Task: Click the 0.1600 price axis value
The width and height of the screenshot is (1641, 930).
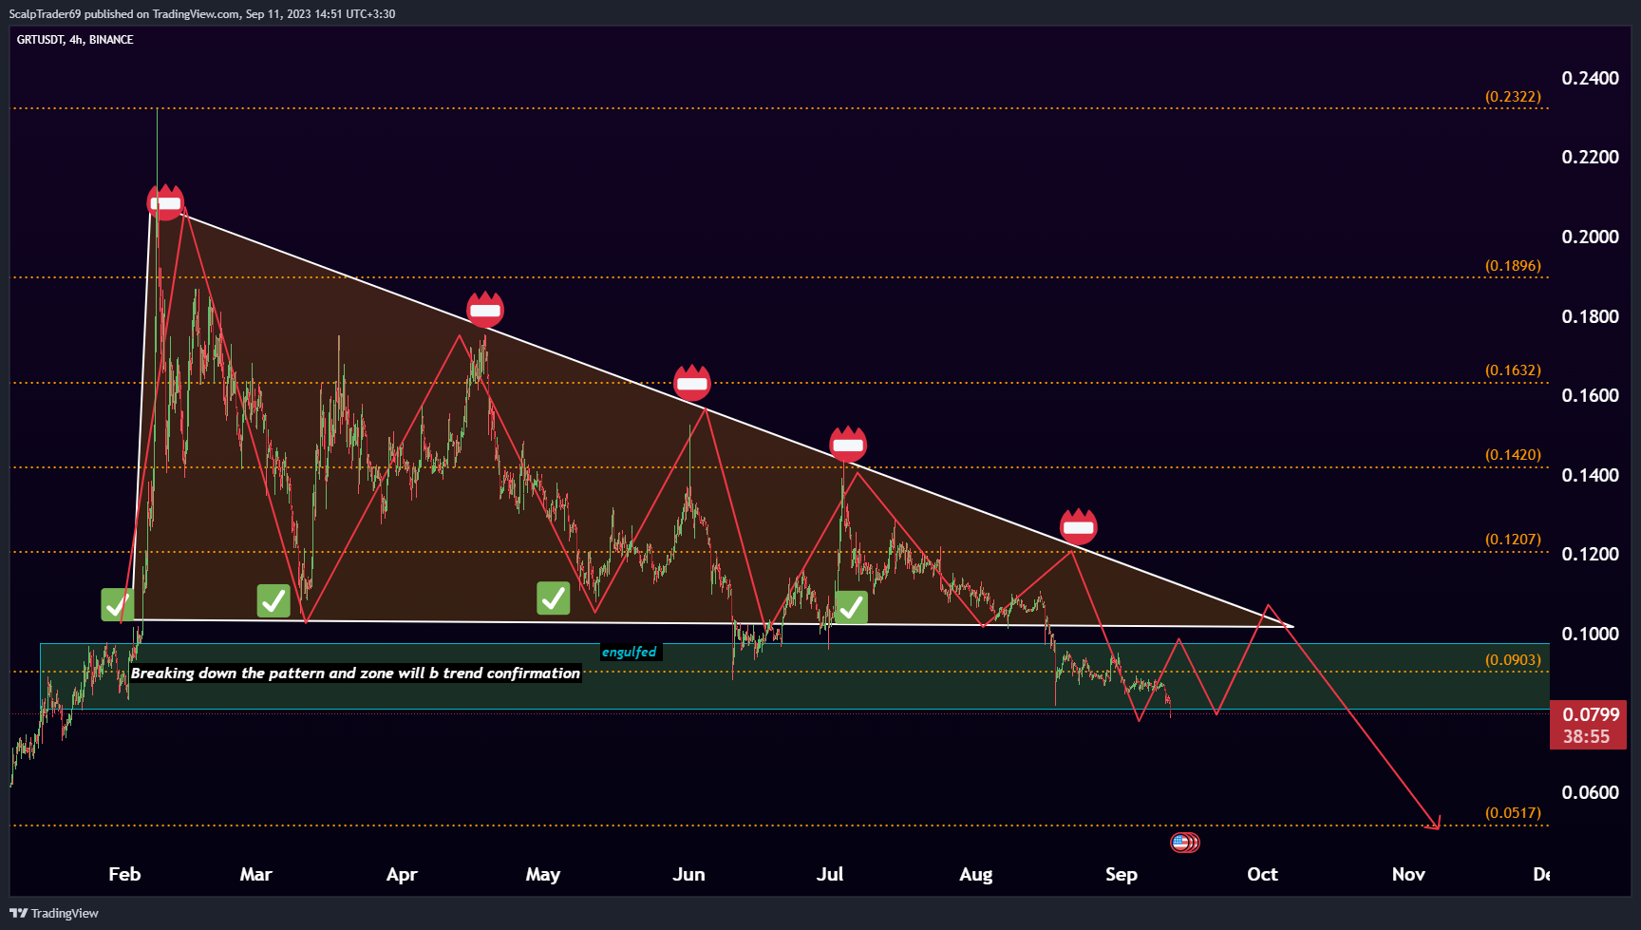Action: 1591,395
